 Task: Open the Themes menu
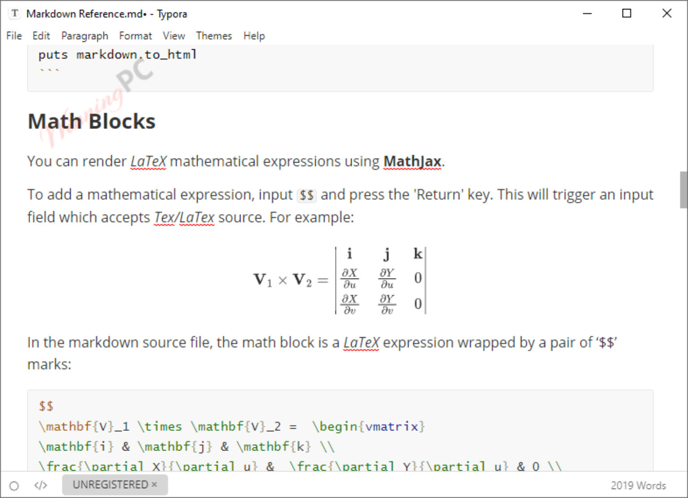214,36
